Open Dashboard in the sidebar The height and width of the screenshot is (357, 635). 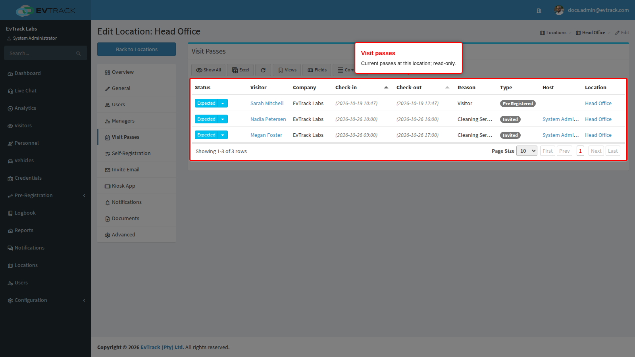pos(46,73)
